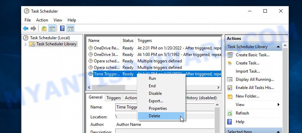
Task: Click Create Basic Task in Actions pane
Action: 253,55
